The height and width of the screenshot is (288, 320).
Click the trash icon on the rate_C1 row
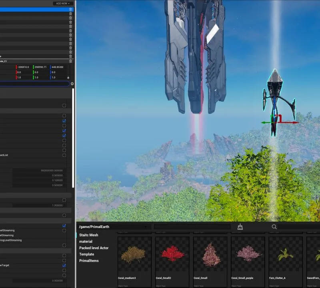70,61
